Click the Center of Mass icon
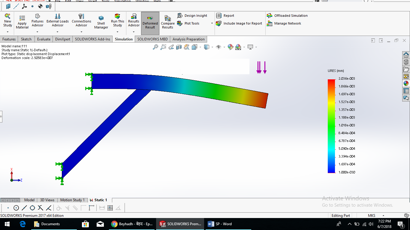 pyautogui.click(x=41, y=6)
